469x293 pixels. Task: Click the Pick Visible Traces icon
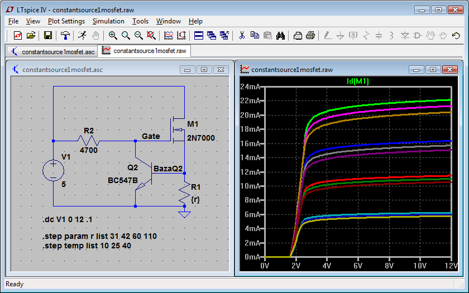[169, 36]
